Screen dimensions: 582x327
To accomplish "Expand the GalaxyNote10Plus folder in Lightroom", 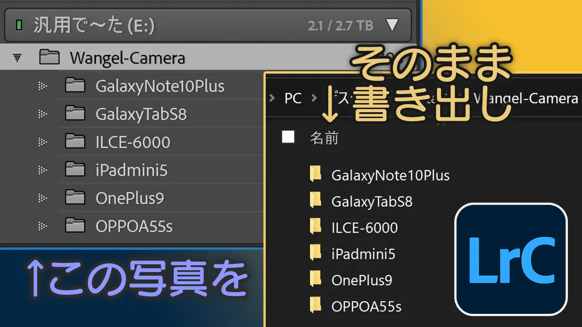I will [x=43, y=85].
